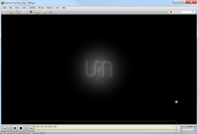This screenshot has height=134, width=198.
Task: Open the Help menu
Action: tap(64, 8)
